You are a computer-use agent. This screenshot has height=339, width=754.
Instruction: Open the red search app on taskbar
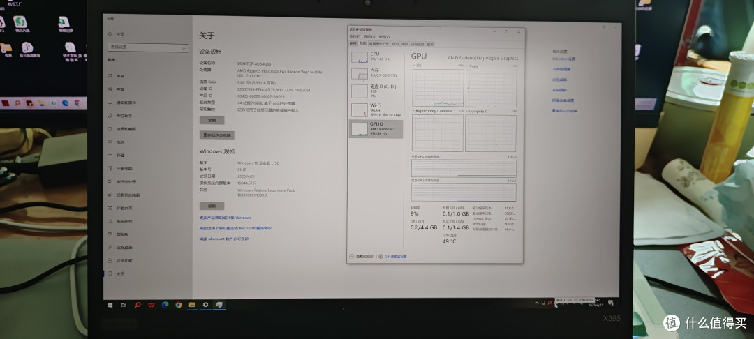tap(138, 304)
